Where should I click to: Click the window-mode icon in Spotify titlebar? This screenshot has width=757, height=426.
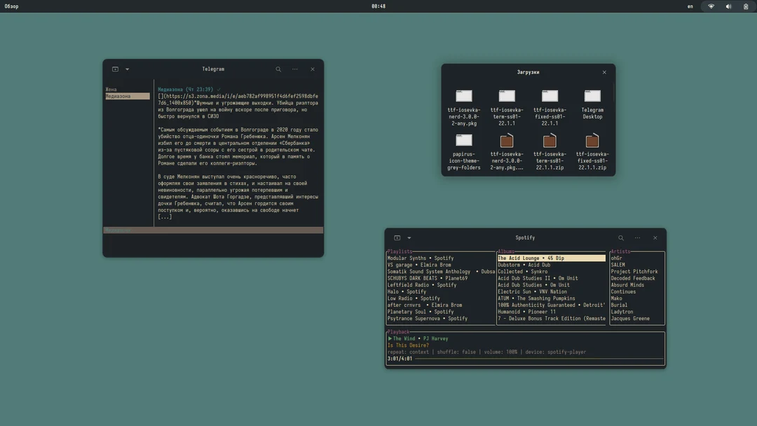tap(396, 238)
